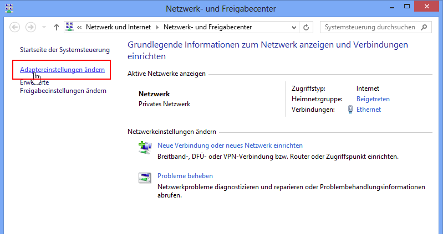
Task: Open the window system menu icon in title bar
Action: (7, 8)
